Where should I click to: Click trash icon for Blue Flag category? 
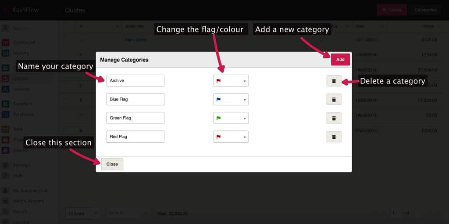click(334, 99)
